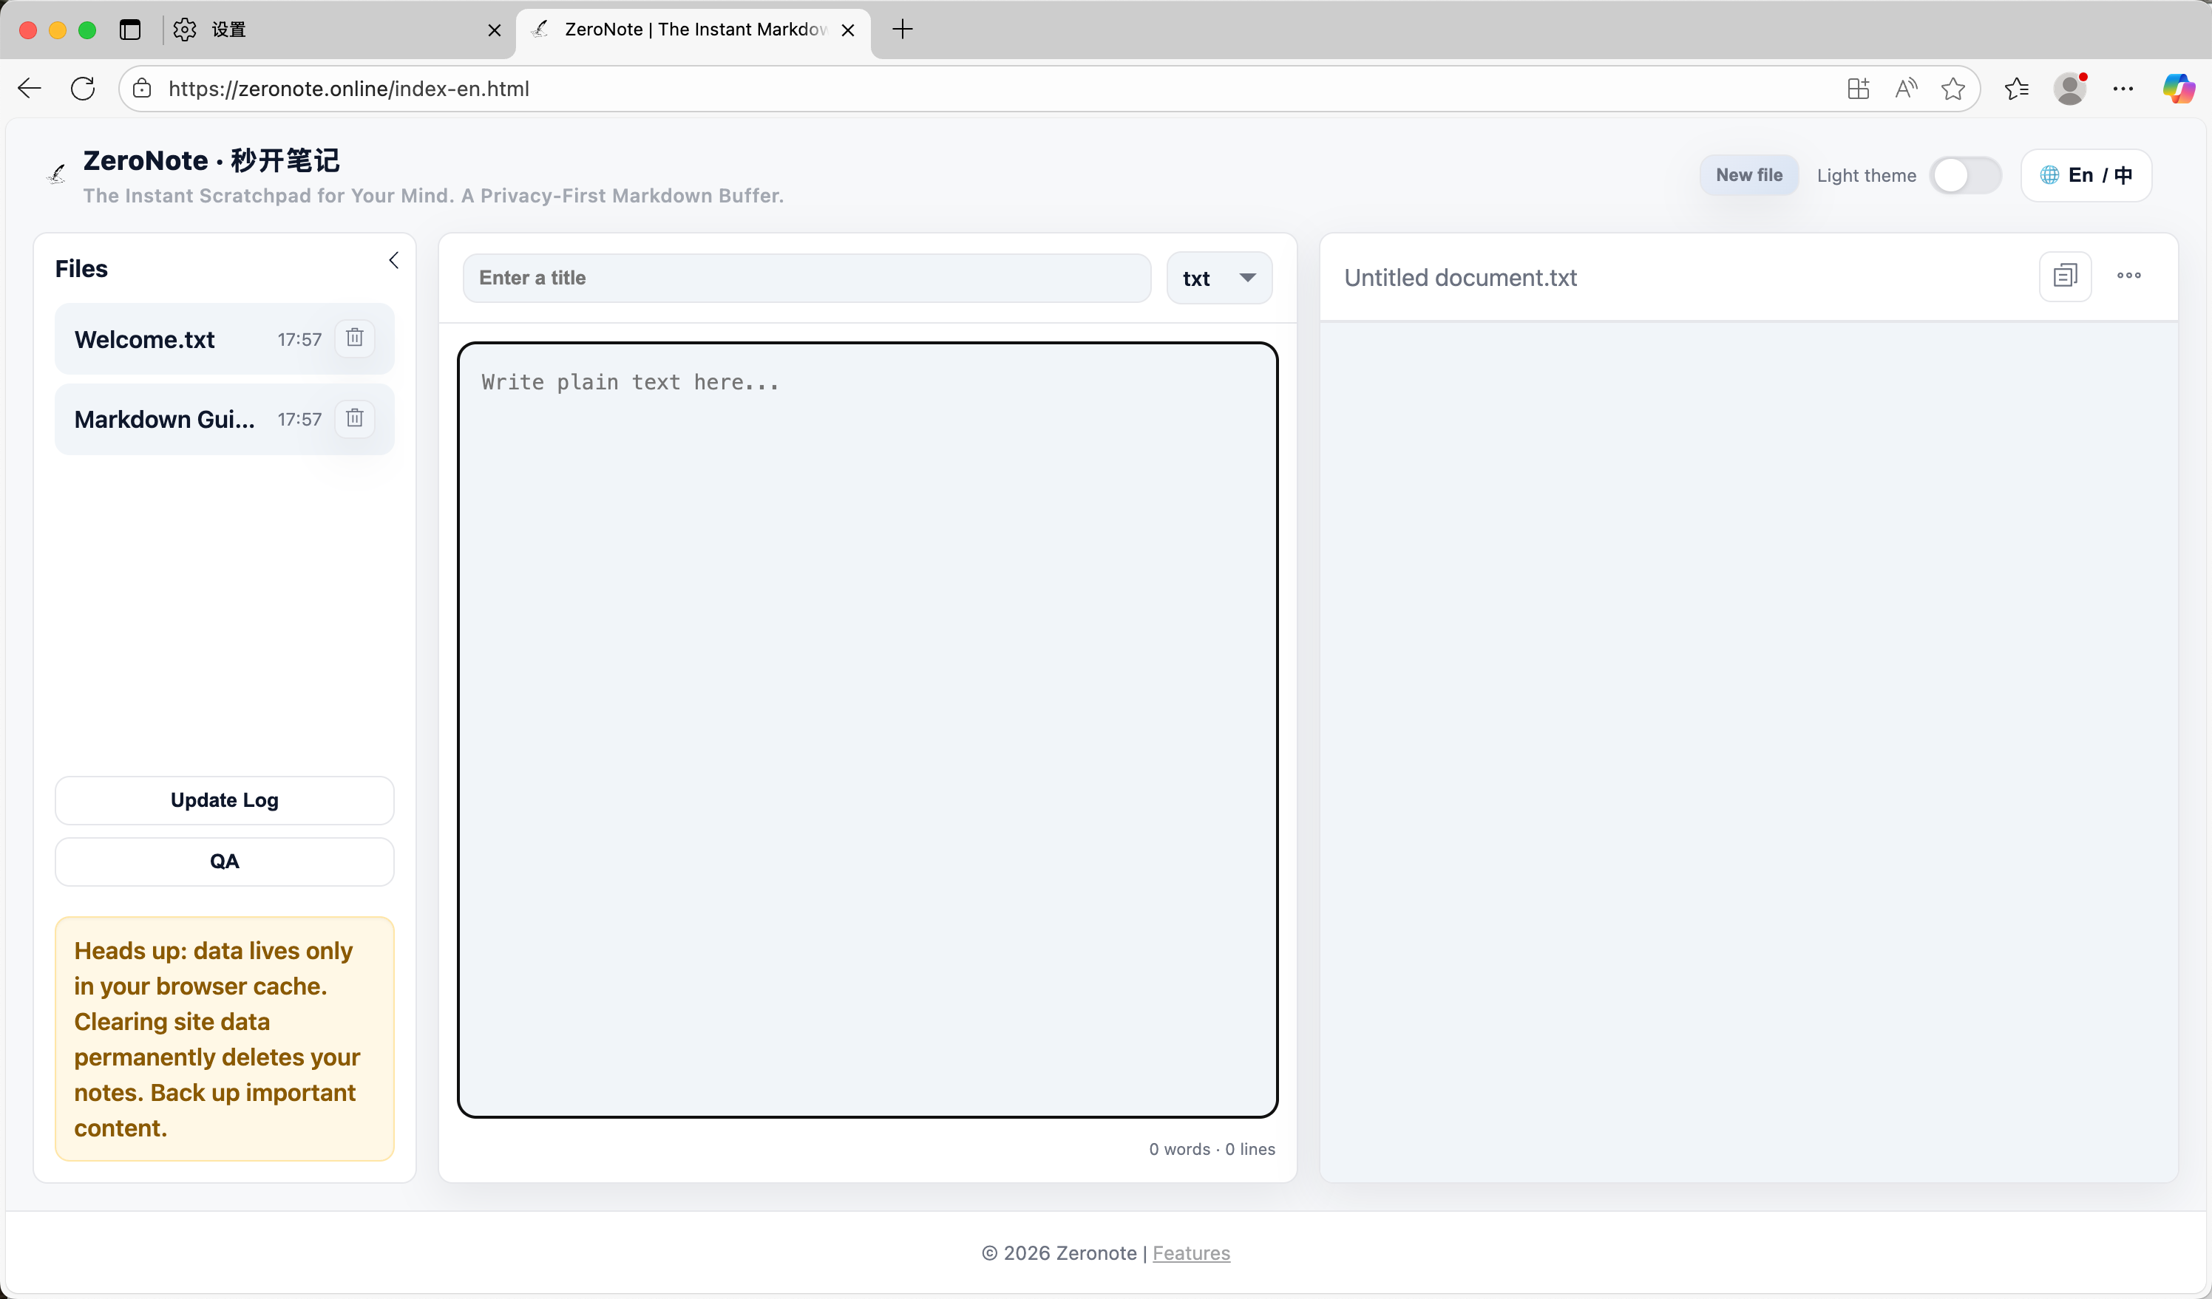Image resolution: width=2212 pixels, height=1299 pixels.
Task: Click trash icon next to Markdown Guide file
Action: [355, 418]
